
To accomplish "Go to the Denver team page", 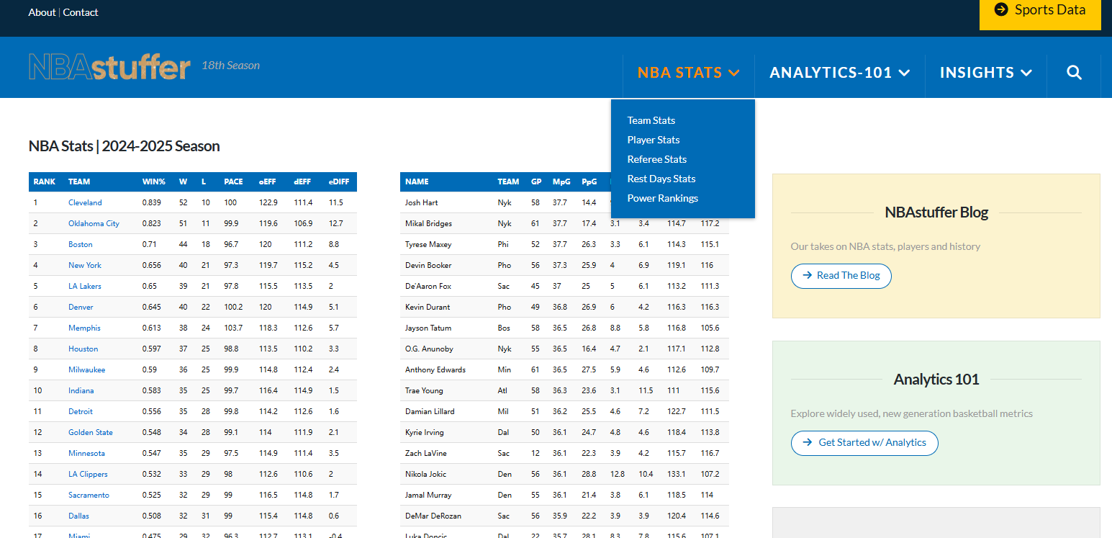I will click(81, 308).
